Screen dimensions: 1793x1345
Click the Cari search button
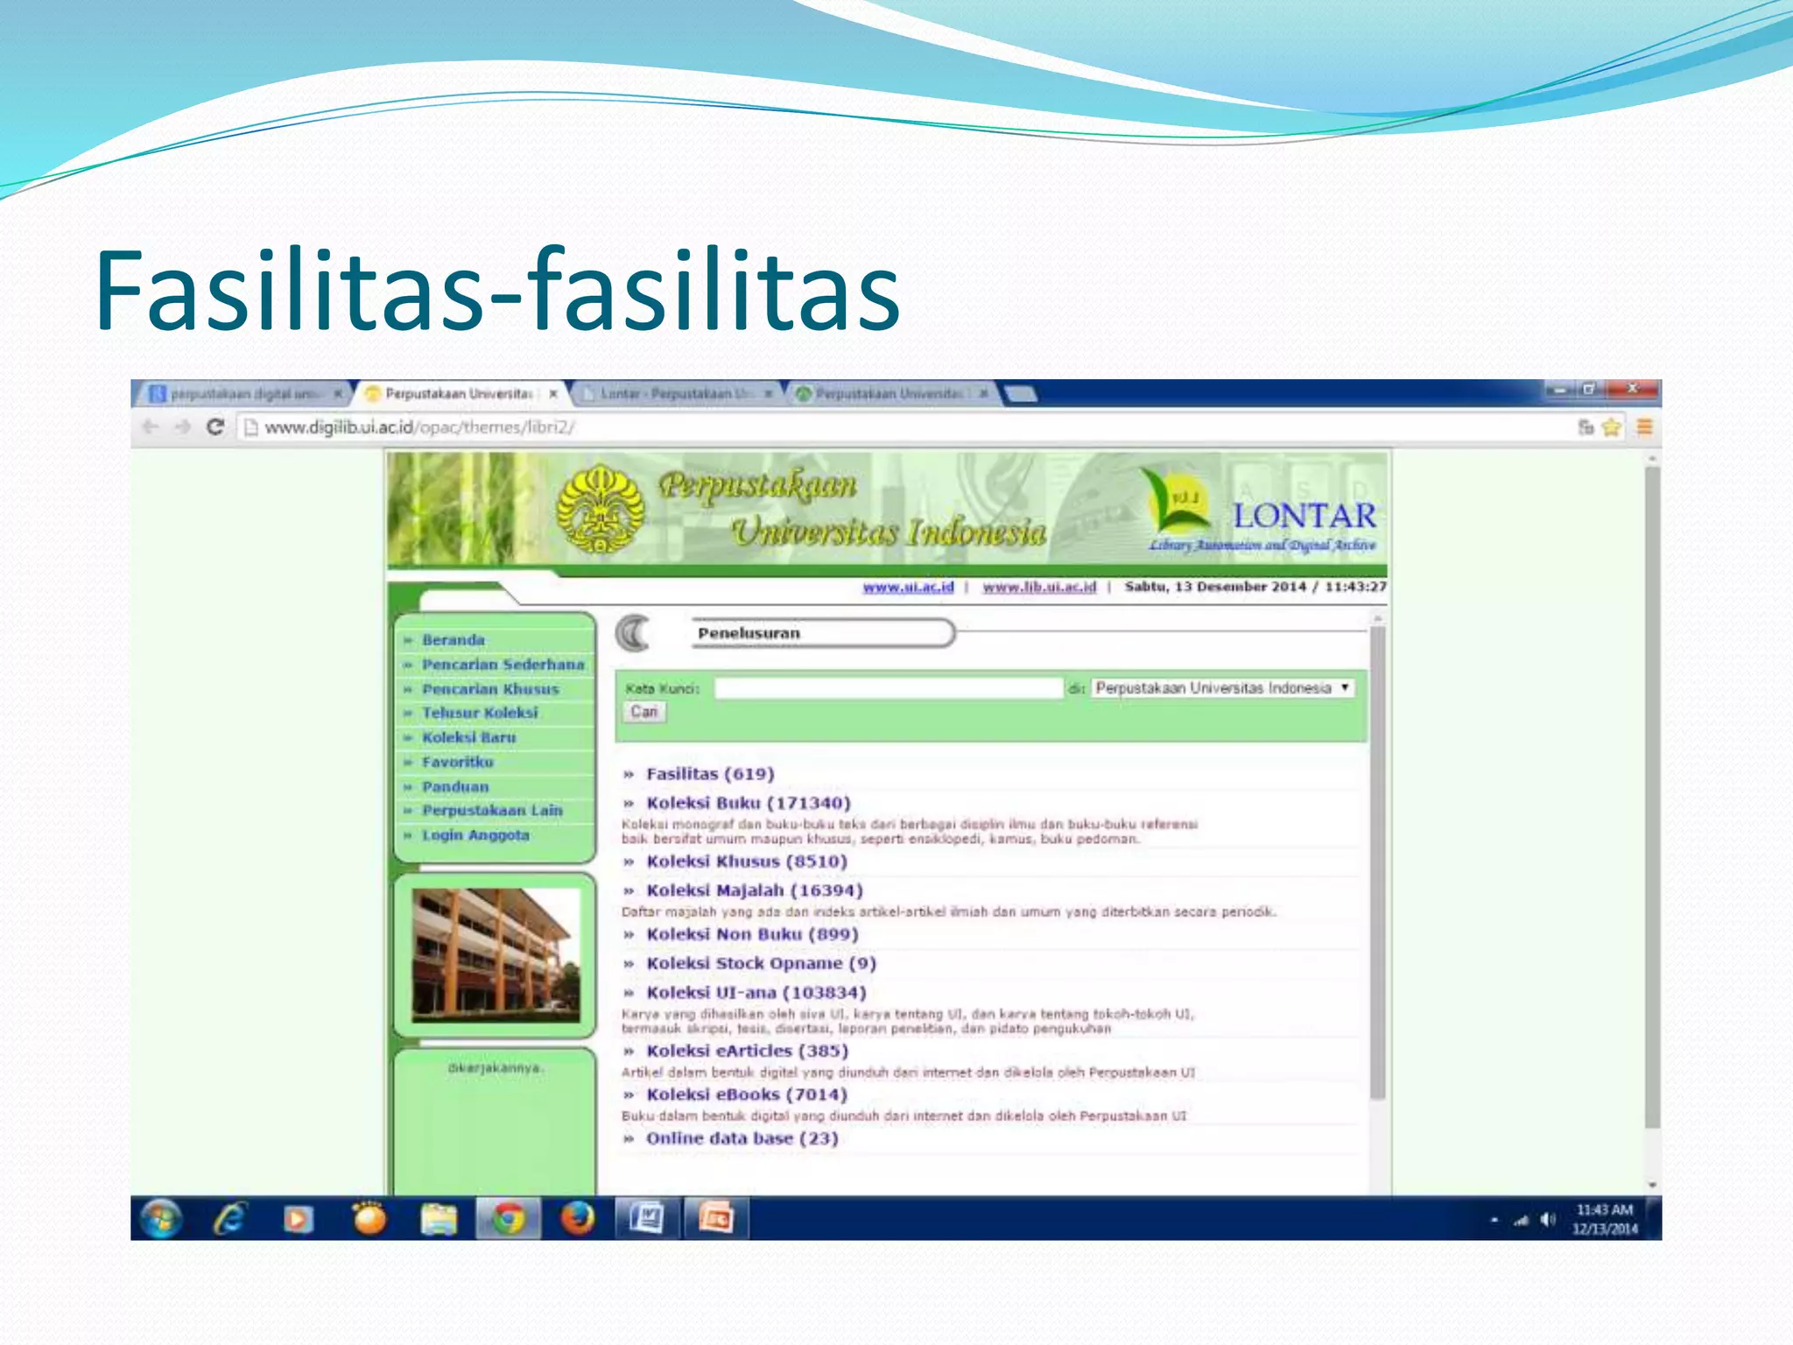pos(644,712)
